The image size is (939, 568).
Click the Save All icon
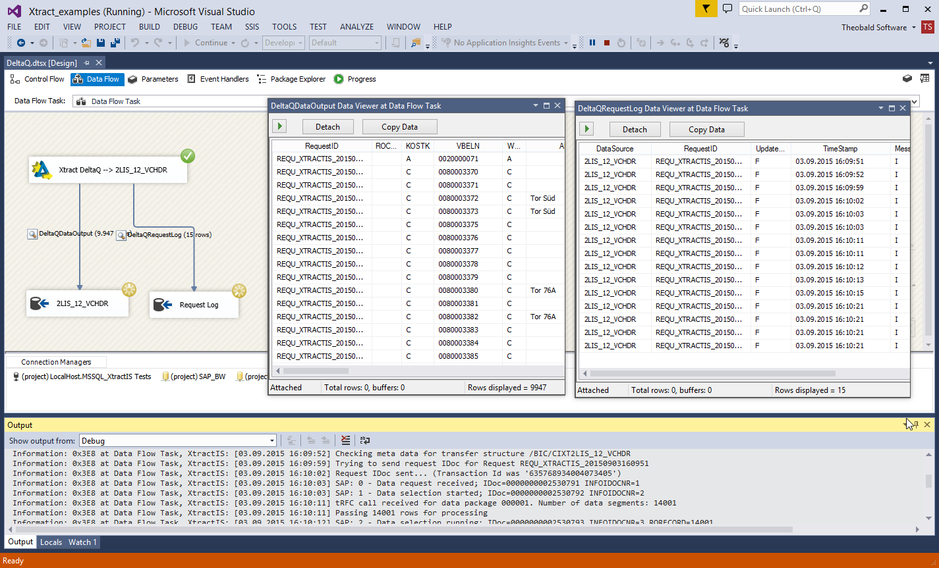coord(115,43)
